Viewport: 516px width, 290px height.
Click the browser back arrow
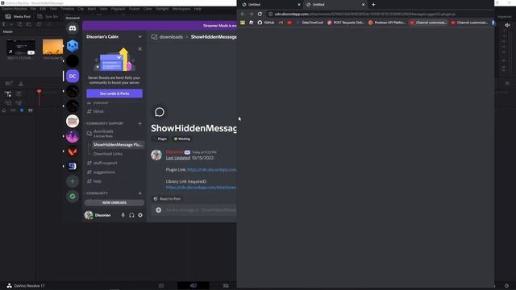(243, 14)
